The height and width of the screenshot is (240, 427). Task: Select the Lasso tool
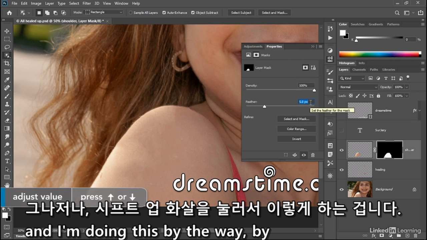[x=7, y=47]
